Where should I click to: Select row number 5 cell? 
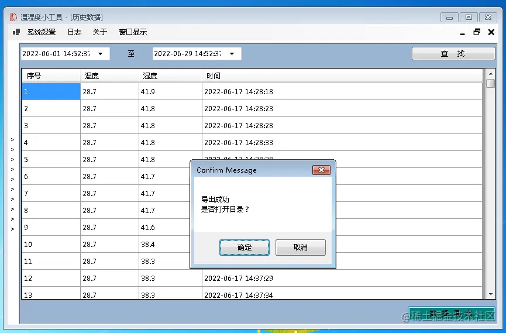tap(51, 160)
